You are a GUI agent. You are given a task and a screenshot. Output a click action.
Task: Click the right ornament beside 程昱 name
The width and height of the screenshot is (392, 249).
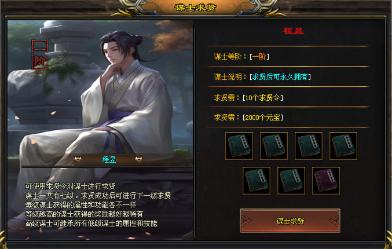click(139, 159)
